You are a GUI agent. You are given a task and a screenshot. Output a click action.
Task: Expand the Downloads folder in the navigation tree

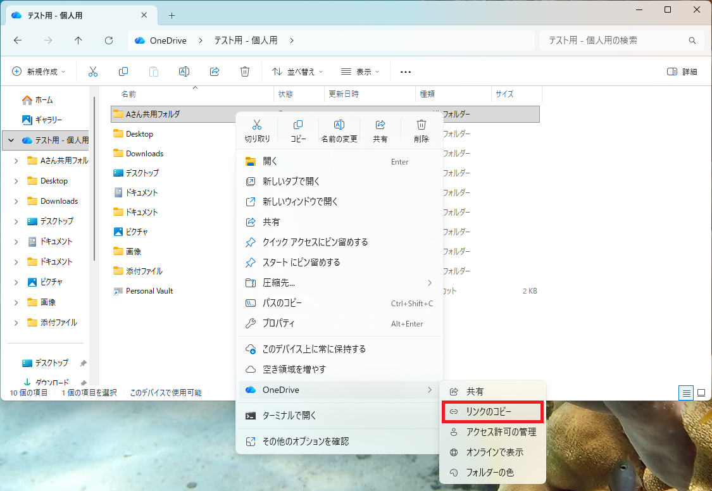16,201
